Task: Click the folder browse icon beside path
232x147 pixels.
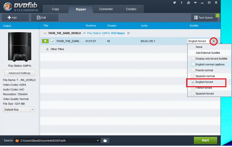Action: pos(105,141)
